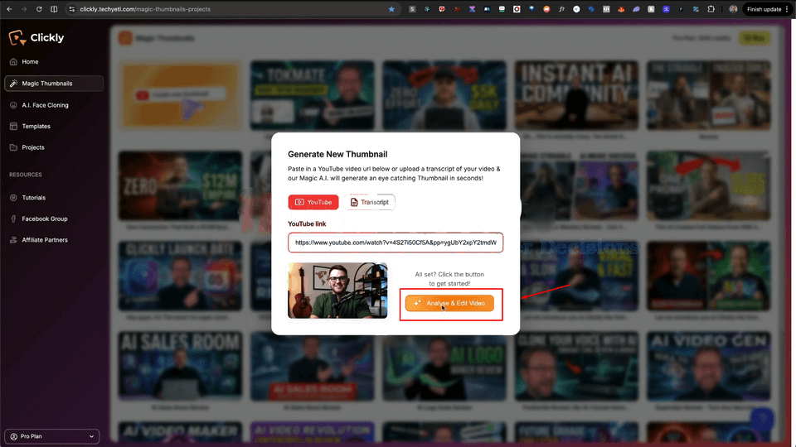Click the video preview thumbnail in dialog
The image size is (796, 447).
coord(337,291)
